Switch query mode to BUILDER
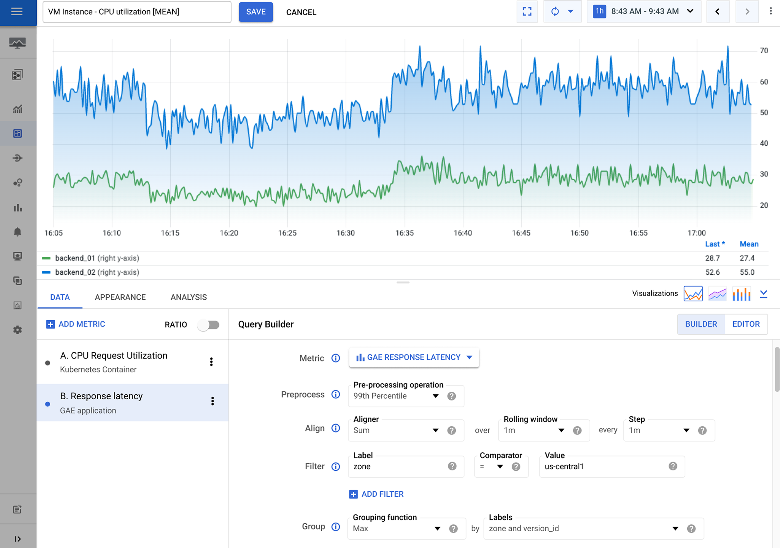 [x=701, y=324]
